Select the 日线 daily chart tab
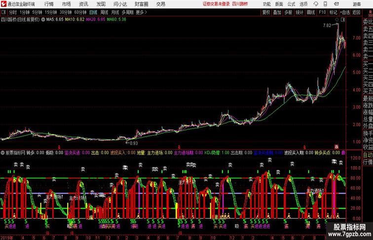Screen dimensions: 373x240 [93, 12]
